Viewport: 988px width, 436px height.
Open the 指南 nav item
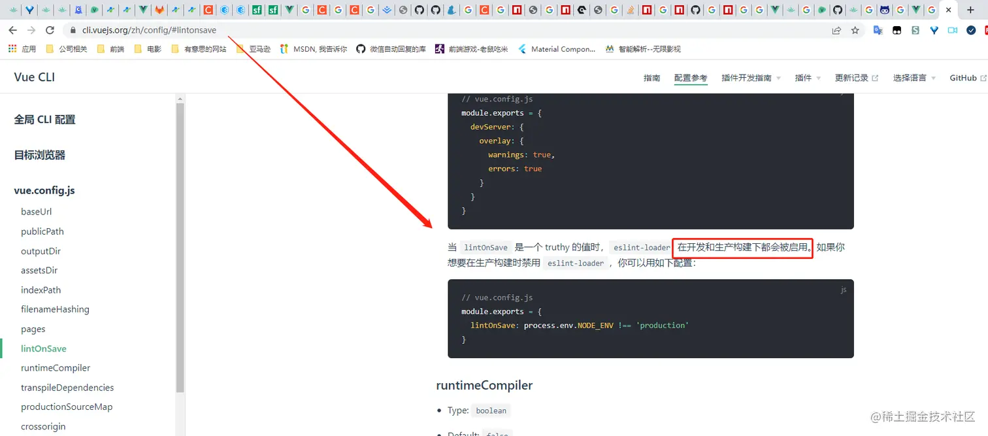651,78
